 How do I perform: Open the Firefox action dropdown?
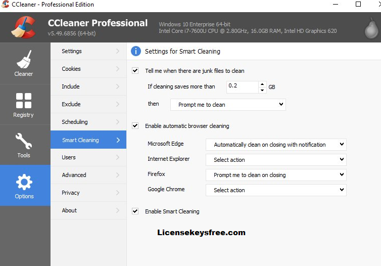pos(276,175)
